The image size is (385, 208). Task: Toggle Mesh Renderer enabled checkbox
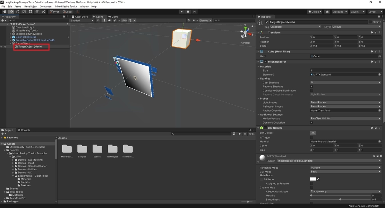point(265,62)
